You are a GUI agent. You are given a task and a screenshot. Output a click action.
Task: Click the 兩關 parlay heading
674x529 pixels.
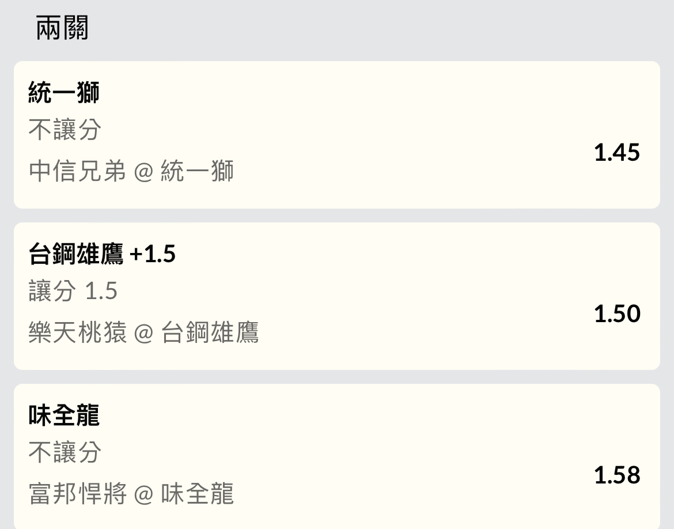62,28
